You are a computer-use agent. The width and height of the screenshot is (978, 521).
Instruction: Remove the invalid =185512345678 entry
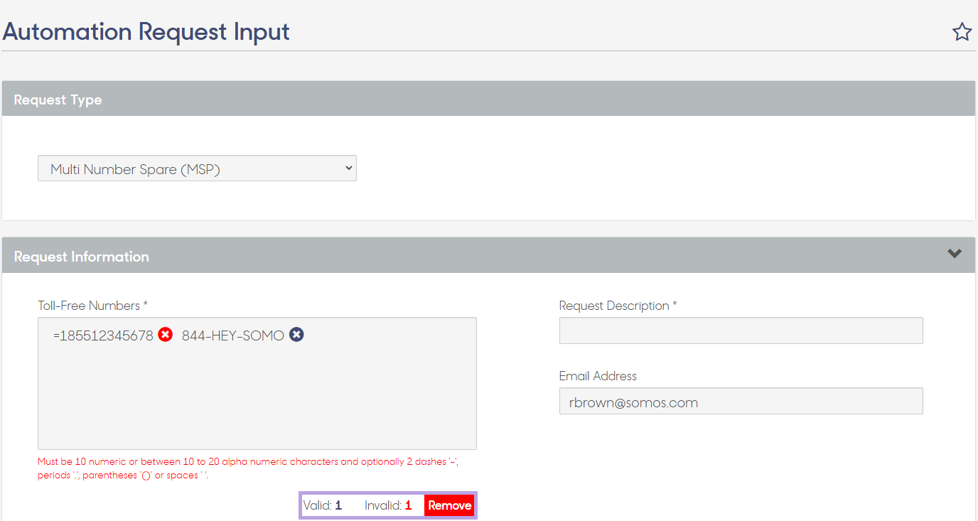tap(165, 335)
